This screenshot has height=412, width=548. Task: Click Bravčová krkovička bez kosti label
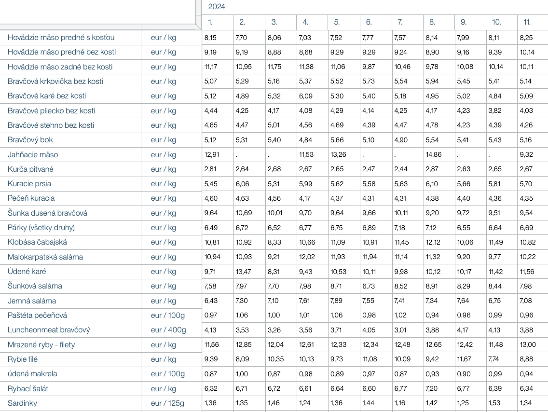(55, 82)
